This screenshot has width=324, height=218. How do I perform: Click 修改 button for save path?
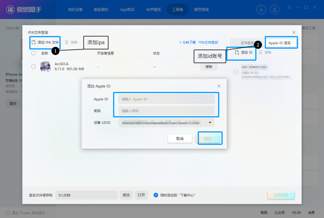click(126, 195)
